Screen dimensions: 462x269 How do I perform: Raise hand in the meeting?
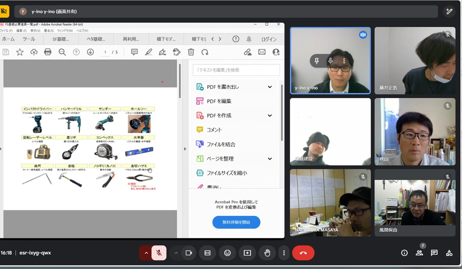[x=267, y=253]
